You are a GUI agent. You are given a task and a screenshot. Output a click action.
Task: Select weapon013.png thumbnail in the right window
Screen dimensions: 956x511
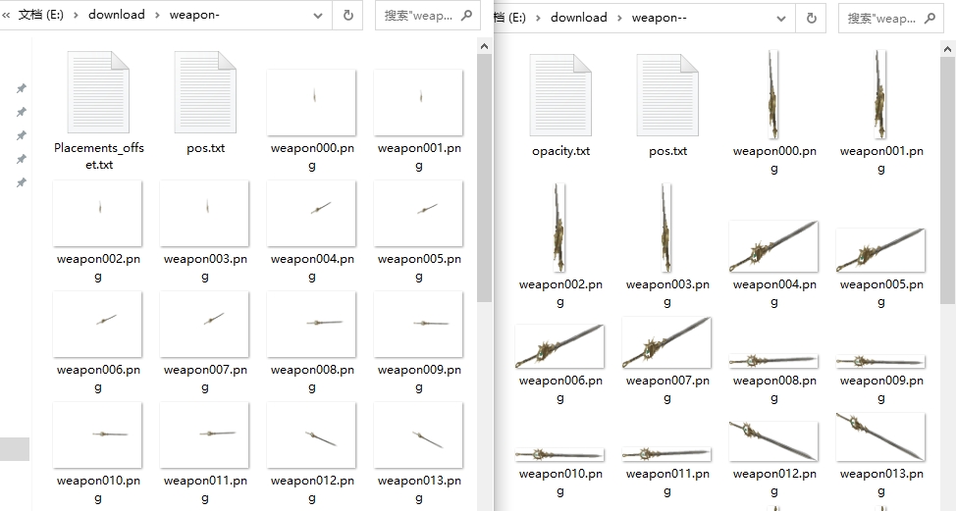(x=880, y=437)
